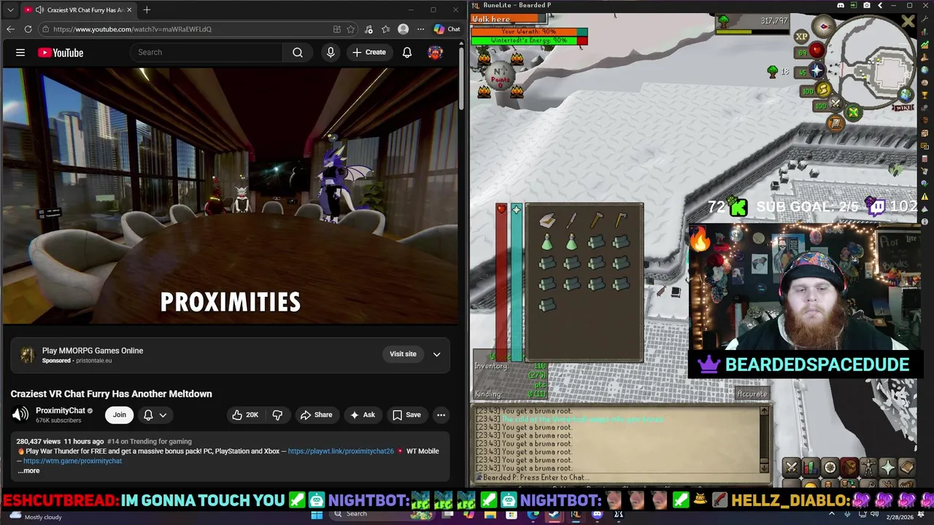Open playwt.link/proximitychat26 link in description

point(341,451)
